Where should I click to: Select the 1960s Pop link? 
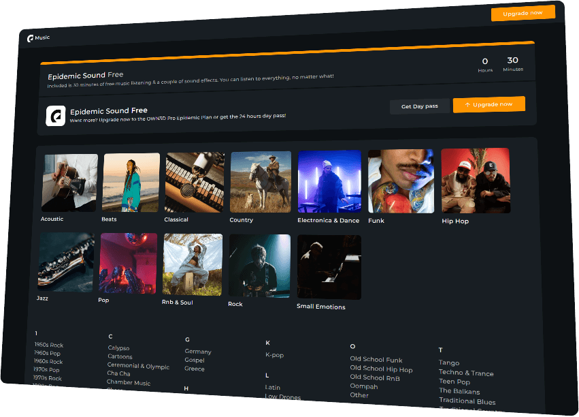[x=47, y=353]
